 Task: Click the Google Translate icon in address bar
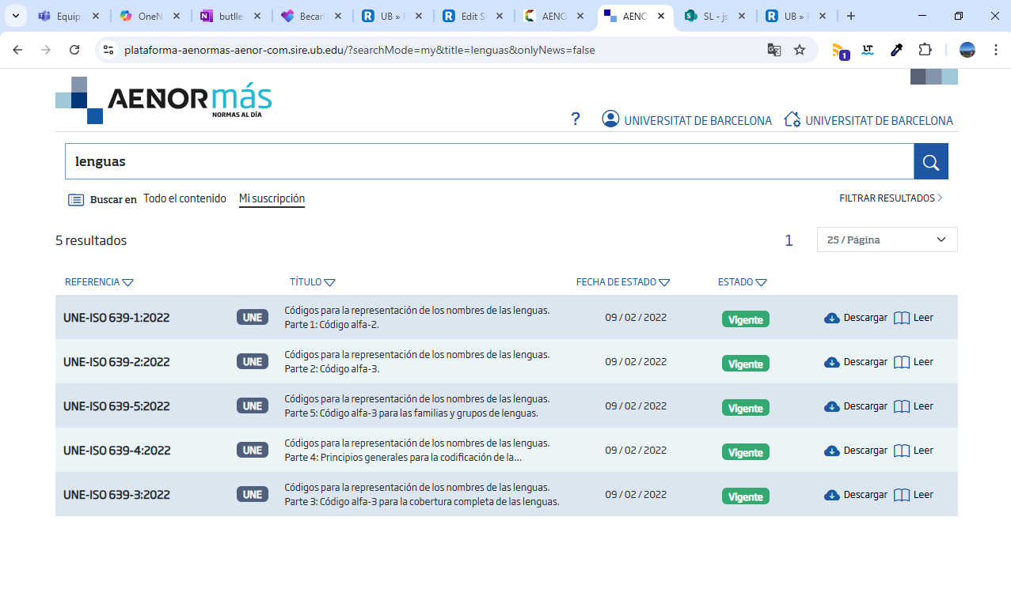[x=773, y=50]
